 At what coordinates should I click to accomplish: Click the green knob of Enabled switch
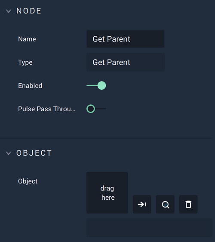pyautogui.click(x=101, y=85)
